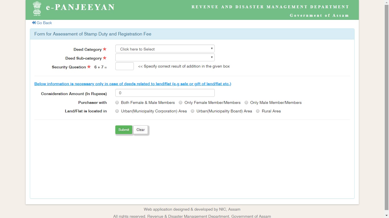The height and width of the screenshot is (218, 389).
Task: Open the Deed Category dropdown
Action: pyautogui.click(x=165, y=49)
